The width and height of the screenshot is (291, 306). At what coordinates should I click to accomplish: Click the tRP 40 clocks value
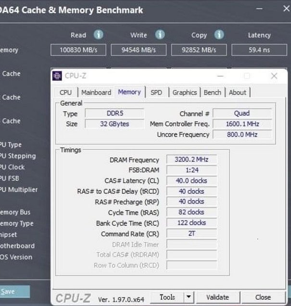coord(192,202)
